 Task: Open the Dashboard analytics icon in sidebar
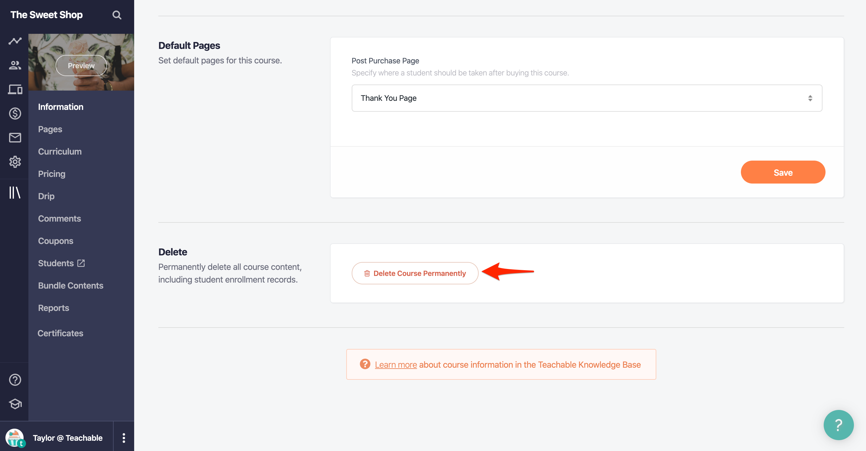coord(15,41)
